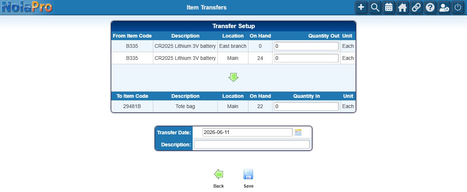Click the On Hand value 0 for East branch
The height and width of the screenshot is (192, 467).
click(260, 46)
